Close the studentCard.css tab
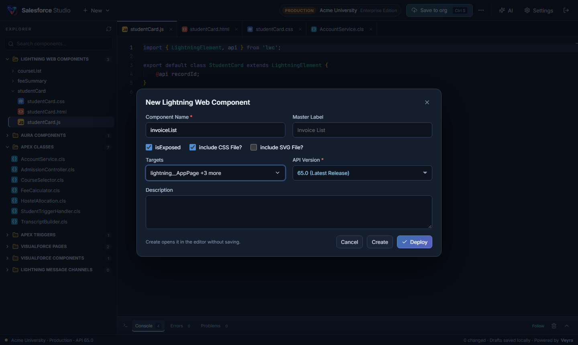The width and height of the screenshot is (578, 345). click(x=300, y=29)
